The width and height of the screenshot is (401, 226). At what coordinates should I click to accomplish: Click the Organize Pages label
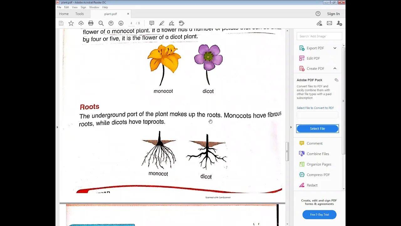(x=319, y=164)
